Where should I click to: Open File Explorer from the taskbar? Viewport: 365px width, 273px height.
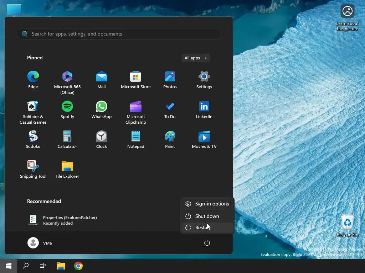[61, 266]
